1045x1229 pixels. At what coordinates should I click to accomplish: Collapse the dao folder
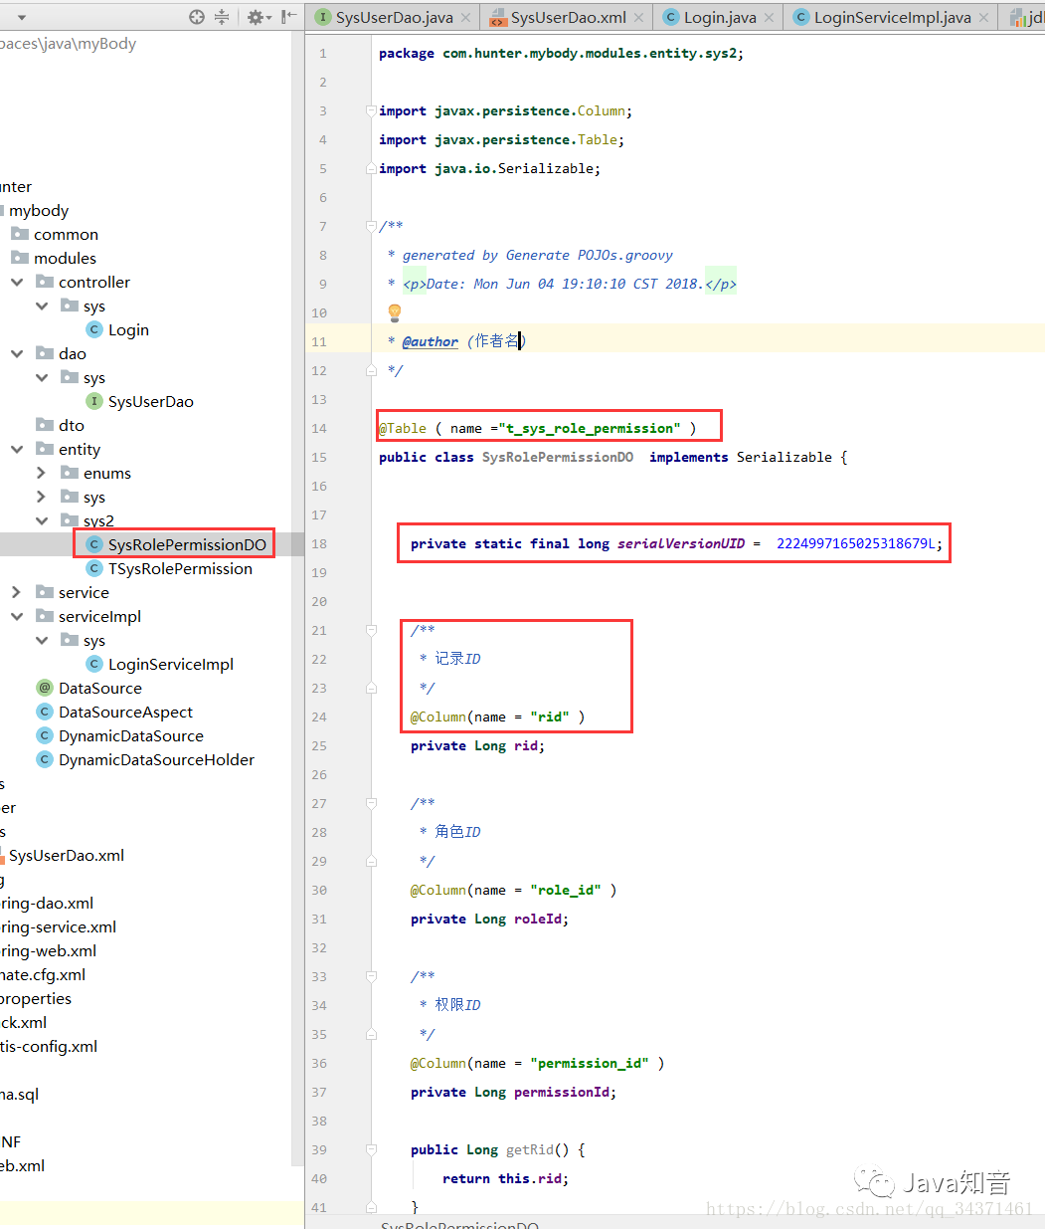pos(17,354)
